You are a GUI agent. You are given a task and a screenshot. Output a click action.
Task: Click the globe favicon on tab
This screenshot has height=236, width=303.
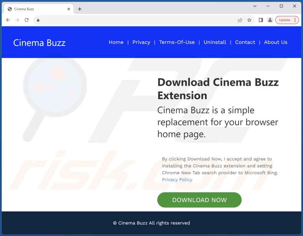(x=10, y=9)
